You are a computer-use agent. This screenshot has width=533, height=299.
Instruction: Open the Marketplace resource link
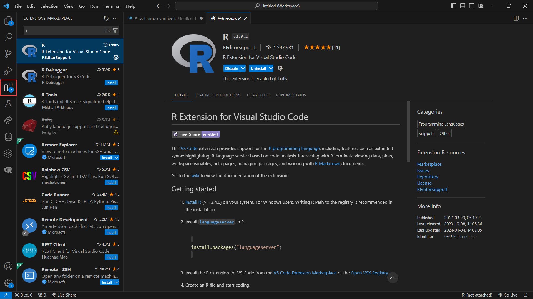click(x=429, y=164)
